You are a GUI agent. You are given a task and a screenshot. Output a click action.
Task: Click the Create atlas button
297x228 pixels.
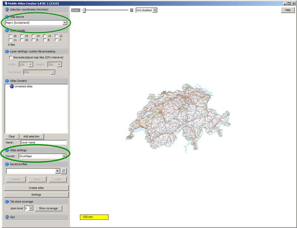click(x=36, y=188)
